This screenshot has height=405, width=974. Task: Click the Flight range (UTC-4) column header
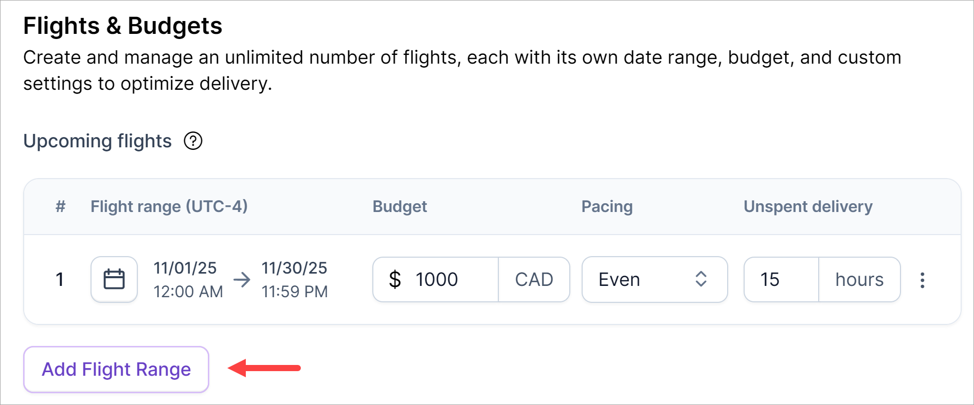169,206
